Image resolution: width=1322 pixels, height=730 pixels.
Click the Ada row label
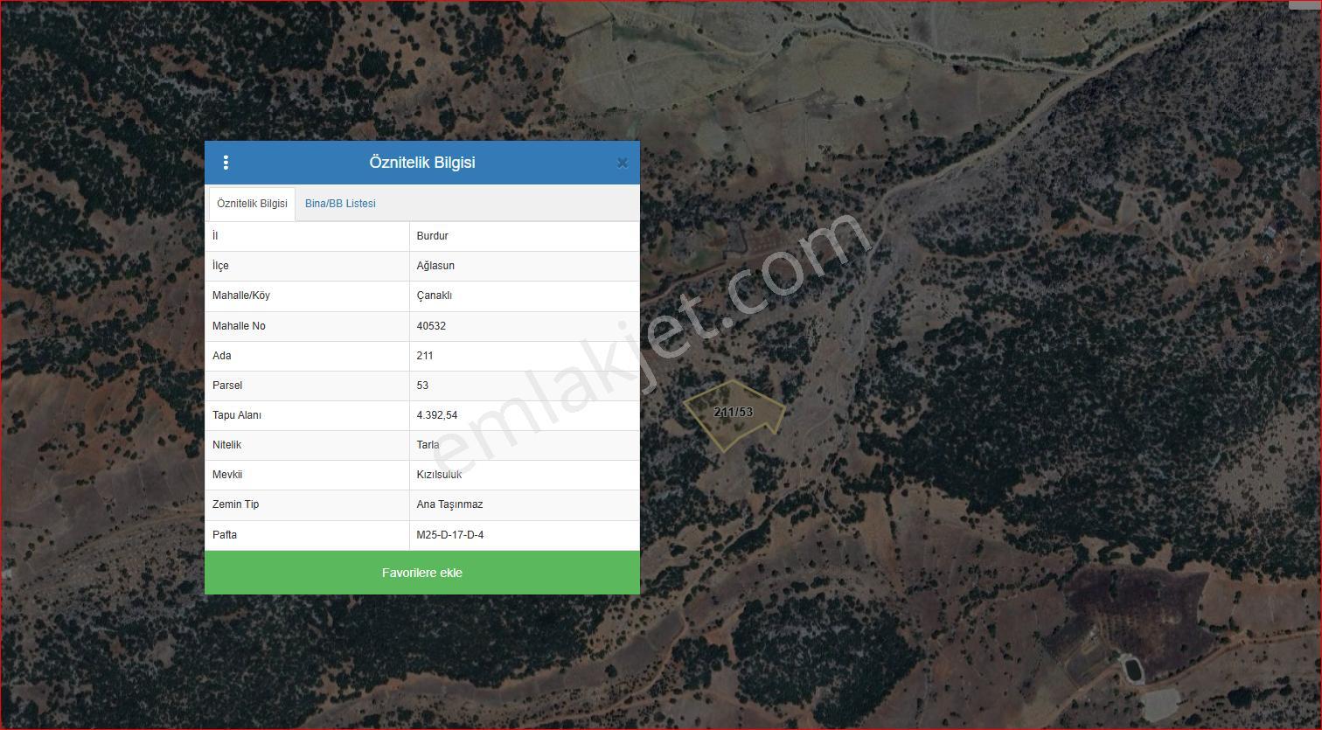point(221,356)
